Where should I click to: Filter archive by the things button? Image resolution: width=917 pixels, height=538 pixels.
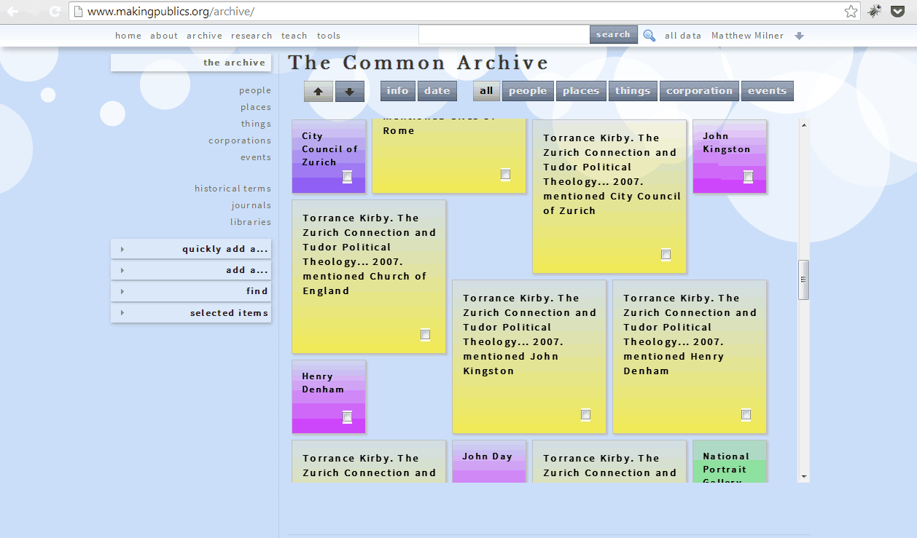pos(633,91)
